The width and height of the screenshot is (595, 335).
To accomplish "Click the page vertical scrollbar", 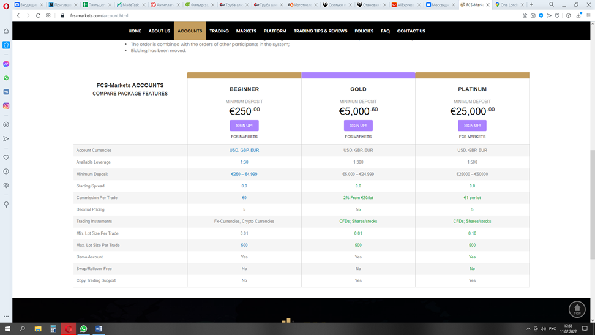I will pos(592,205).
